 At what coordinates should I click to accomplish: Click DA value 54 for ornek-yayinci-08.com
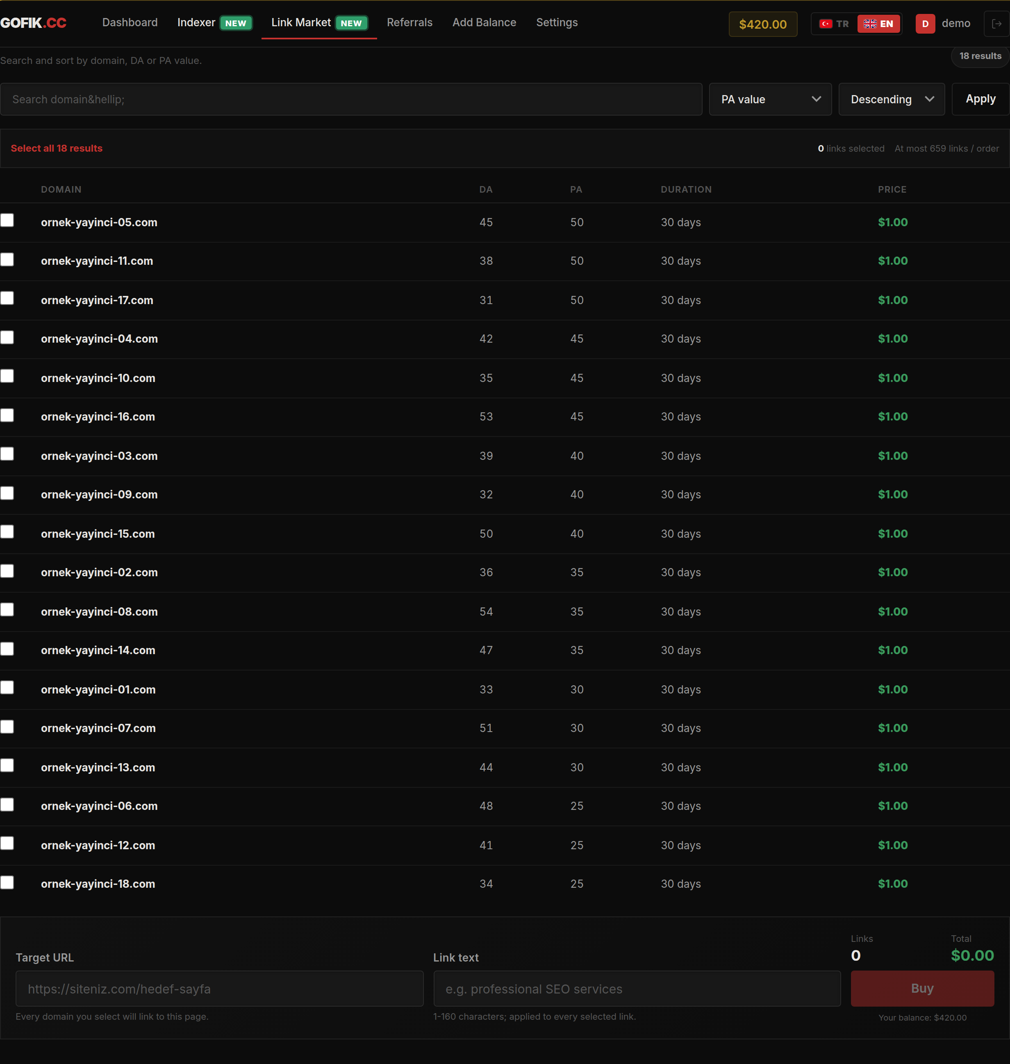(486, 612)
